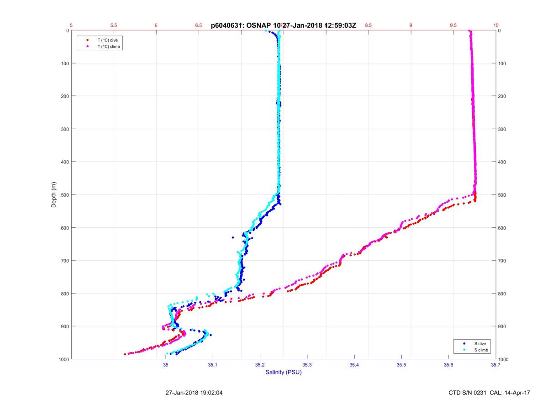
Task: Click left depth axis tick 700
Action: 64,261
